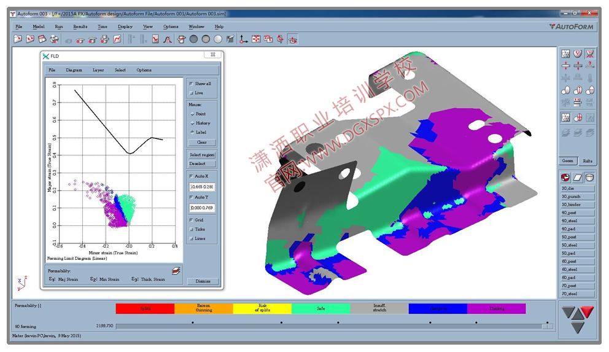The image size is (609, 352).
Task: Dismiss the FLD dialog
Action: pos(203,281)
